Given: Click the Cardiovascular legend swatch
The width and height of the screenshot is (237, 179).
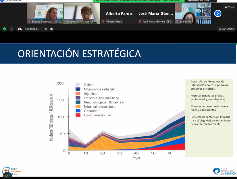Looking at the screenshot, I should tap(78, 115).
